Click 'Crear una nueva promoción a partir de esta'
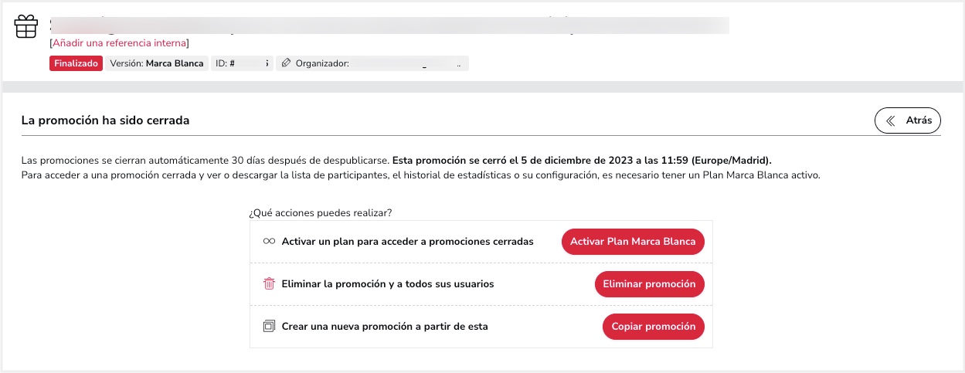The image size is (965, 373). point(385,326)
